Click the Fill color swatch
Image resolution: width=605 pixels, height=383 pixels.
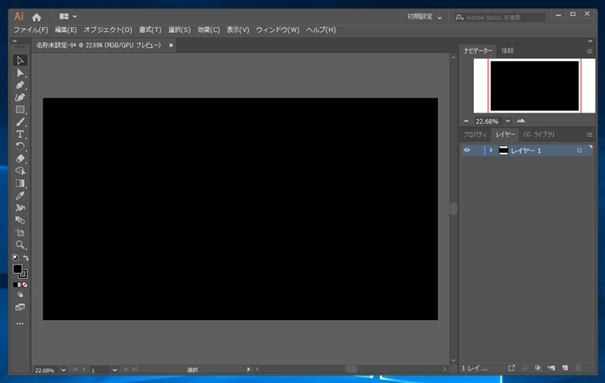(18, 269)
